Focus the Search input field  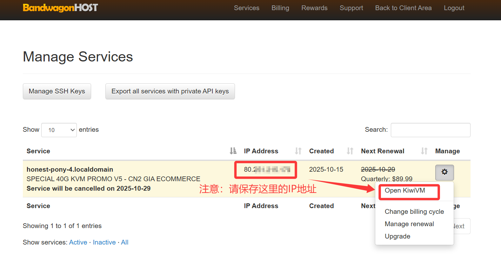(x=430, y=130)
